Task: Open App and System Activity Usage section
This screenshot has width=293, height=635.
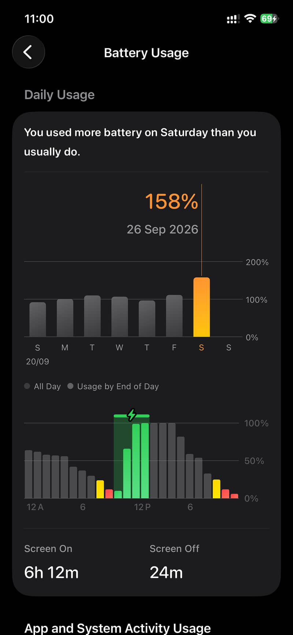Action: pyautogui.click(x=117, y=628)
